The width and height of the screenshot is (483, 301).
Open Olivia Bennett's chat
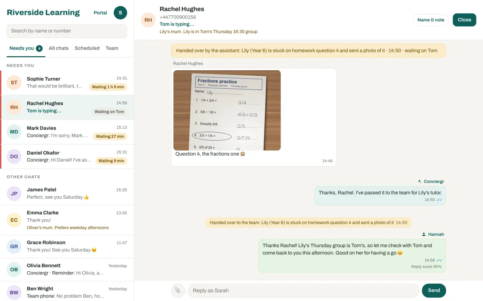click(67, 269)
